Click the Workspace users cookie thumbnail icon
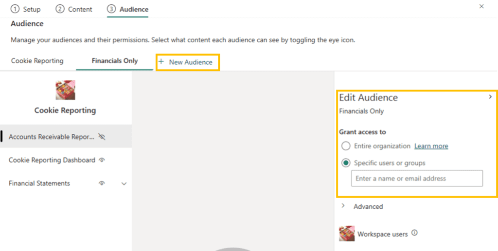 pyautogui.click(x=346, y=234)
